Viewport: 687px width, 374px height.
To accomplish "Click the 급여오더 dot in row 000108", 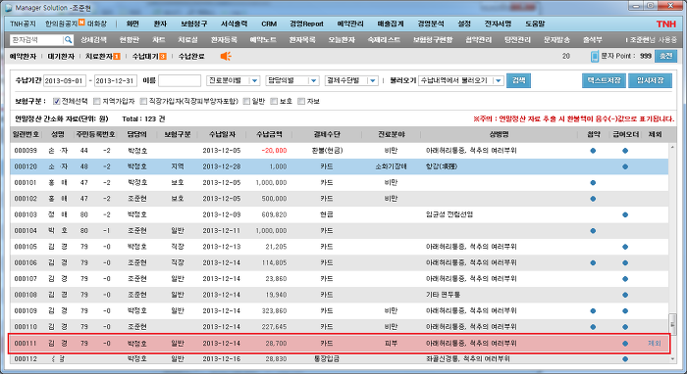I will pyautogui.click(x=625, y=295).
